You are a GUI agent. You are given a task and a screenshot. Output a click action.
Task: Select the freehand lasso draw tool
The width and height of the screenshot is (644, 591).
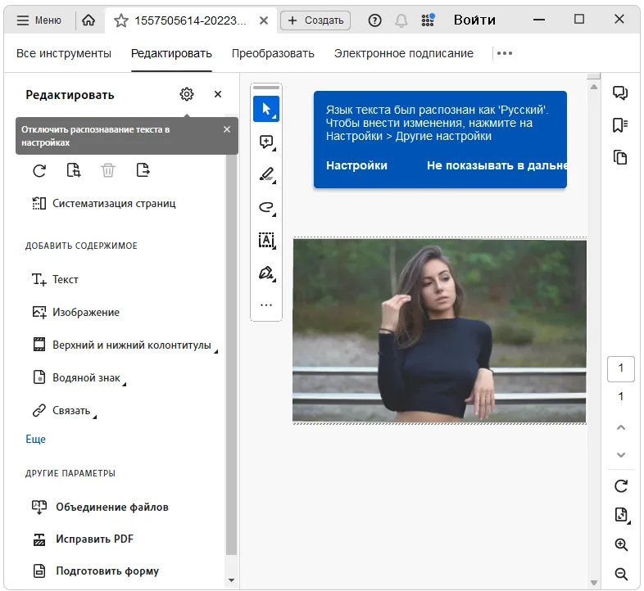pyautogui.click(x=266, y=207)
